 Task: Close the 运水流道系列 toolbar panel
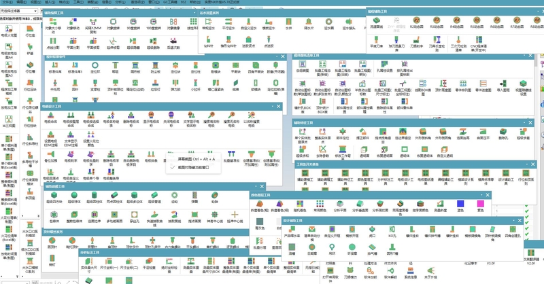[364, 12]
